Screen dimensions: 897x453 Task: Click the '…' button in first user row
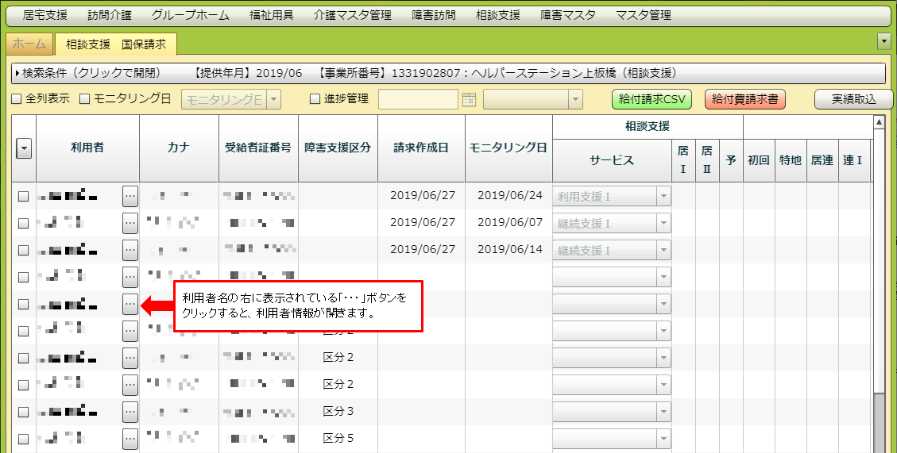click(130, 196)
